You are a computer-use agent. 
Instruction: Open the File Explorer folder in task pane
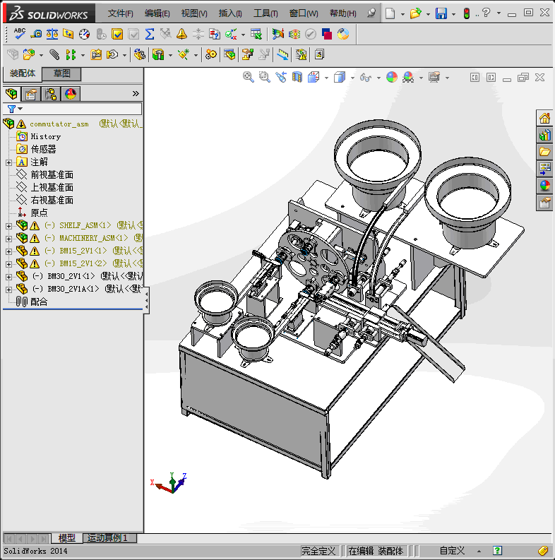coord(544,151)
